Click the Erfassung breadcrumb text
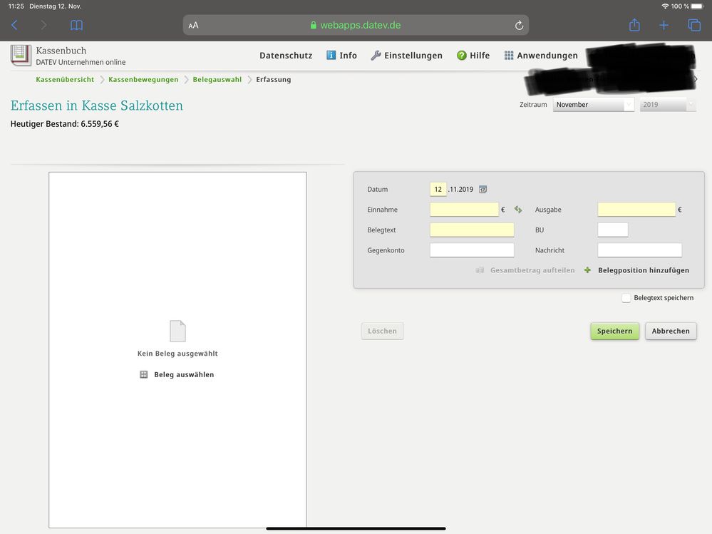712x534 pixels. pos(274,79)
